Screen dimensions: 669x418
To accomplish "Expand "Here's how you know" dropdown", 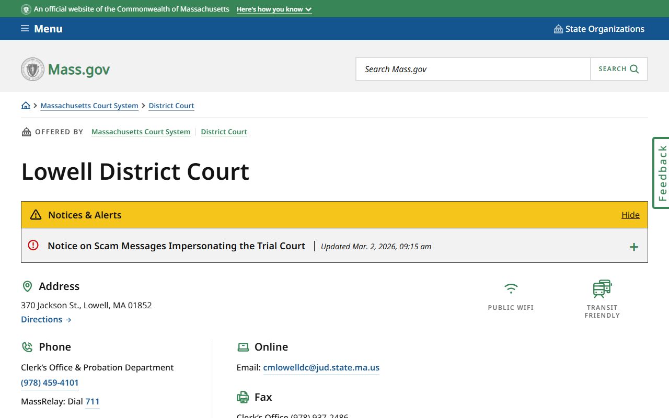I will (274, 9).
